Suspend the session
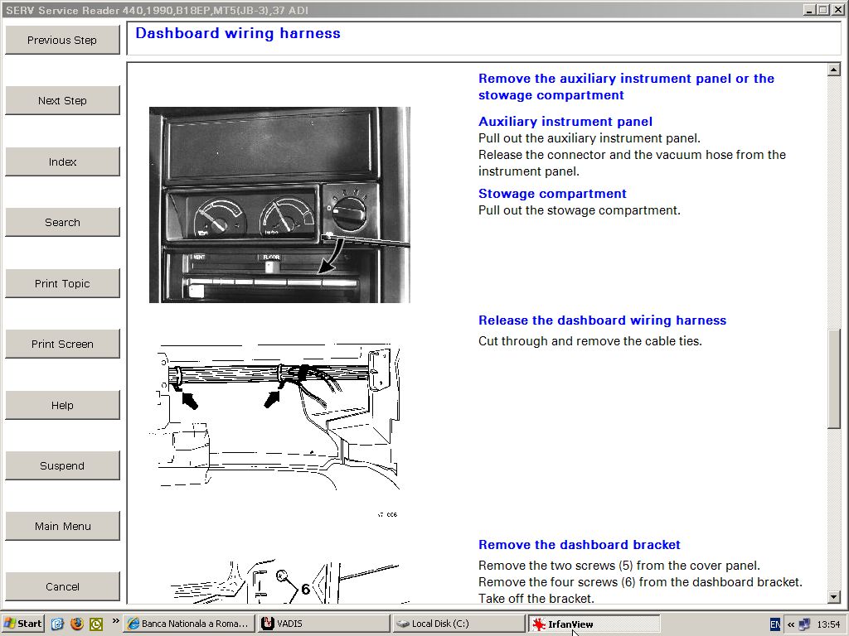The width and height of the screenshot is (849, 636). coord(62,465)
